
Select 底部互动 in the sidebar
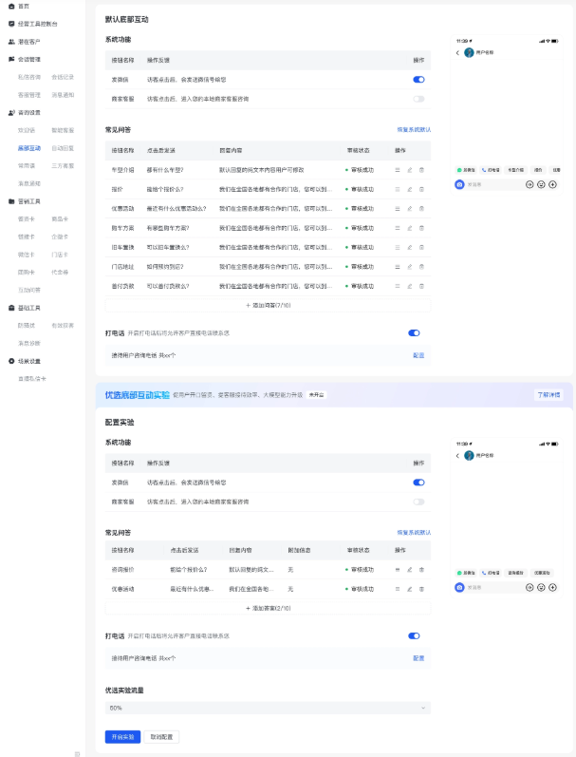point(29,148)
